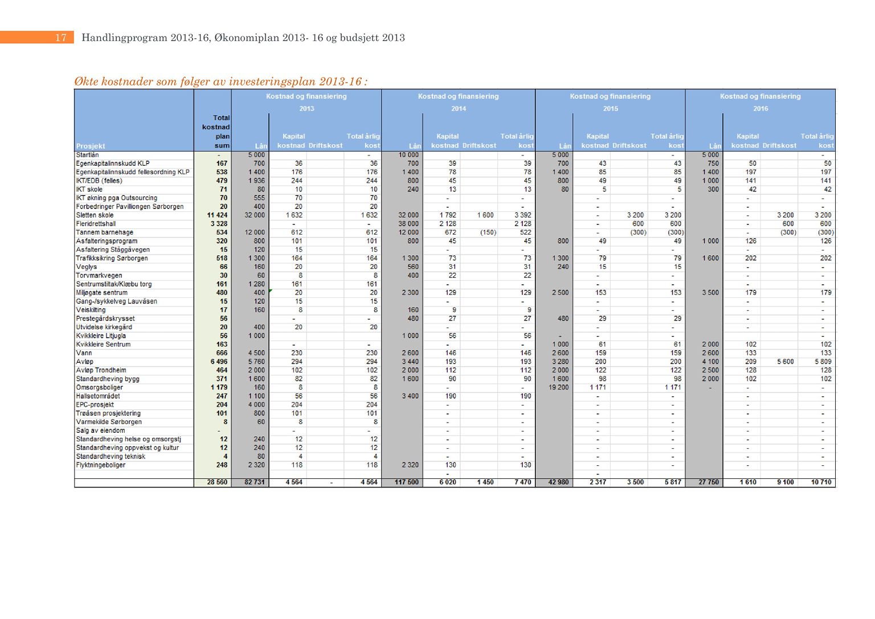Image resolution: width=875 pixels, height=619 pixels.
Task: Select the Flyktningeboliger project name
Action: [101, 465]
